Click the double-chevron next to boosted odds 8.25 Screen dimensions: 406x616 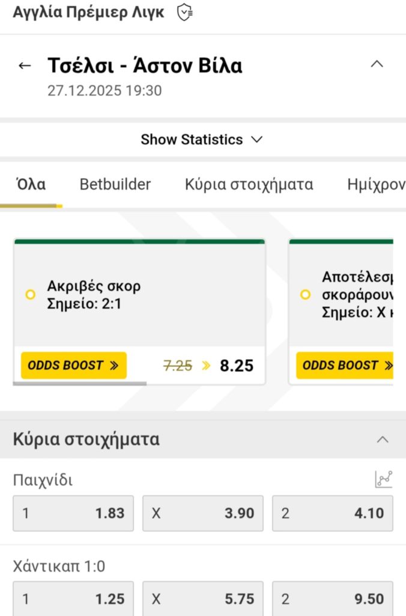point(207,365)
